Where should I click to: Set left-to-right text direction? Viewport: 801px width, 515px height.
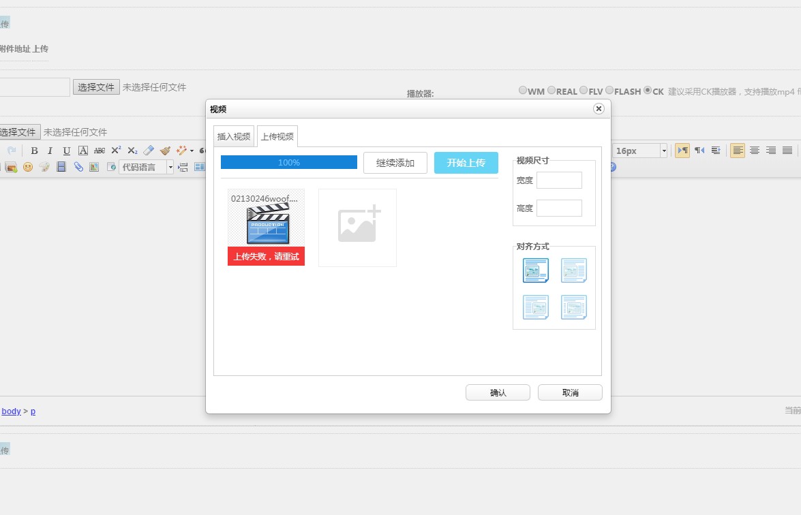click(x=682, y=151)
